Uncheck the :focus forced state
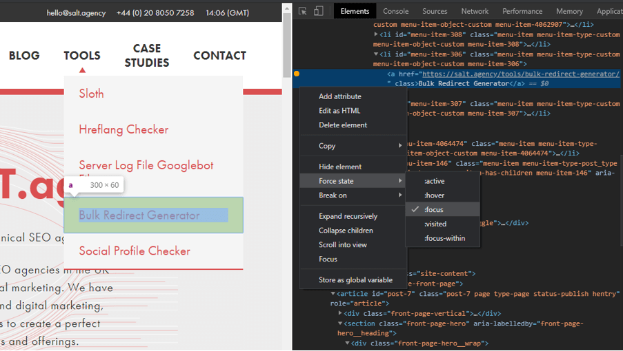 click(443, 210)
